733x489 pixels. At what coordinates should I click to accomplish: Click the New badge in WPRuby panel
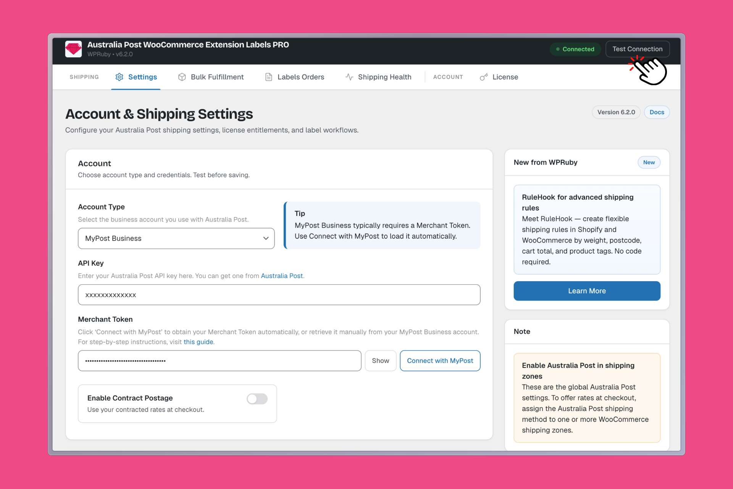(649, 162)
